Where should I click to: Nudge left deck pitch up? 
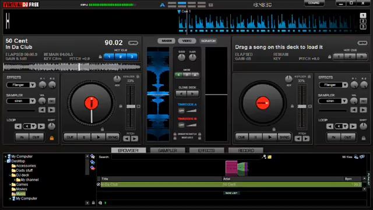pos(135,138)
